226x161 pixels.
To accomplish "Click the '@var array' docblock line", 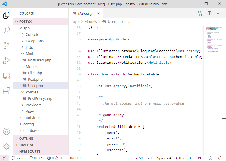I will pos(111,115).
